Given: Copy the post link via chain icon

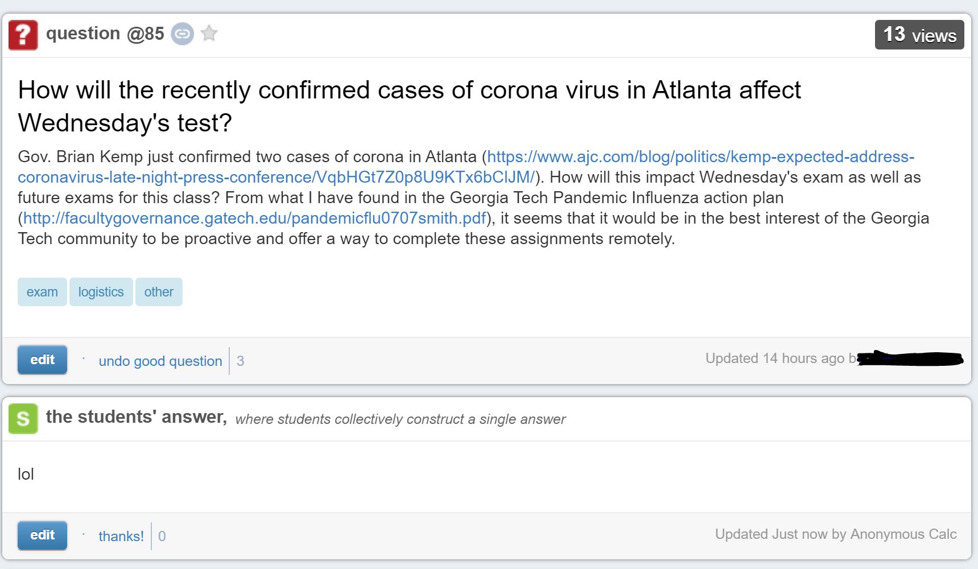Looking at the screenshot, I should 182,34.
